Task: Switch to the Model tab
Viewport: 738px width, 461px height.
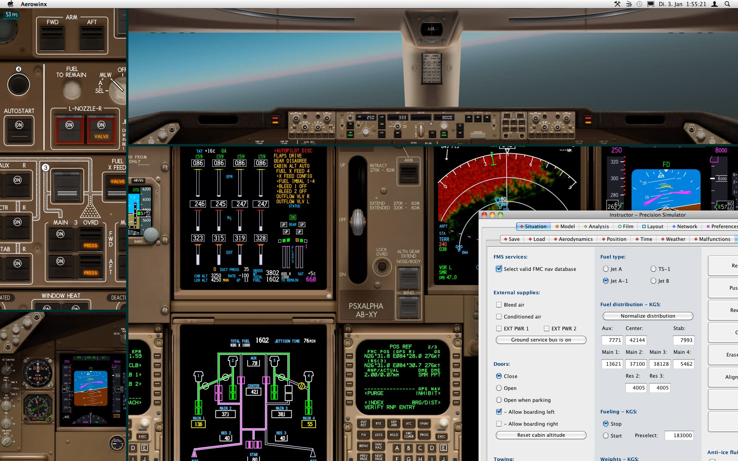Action: (565, 226)
